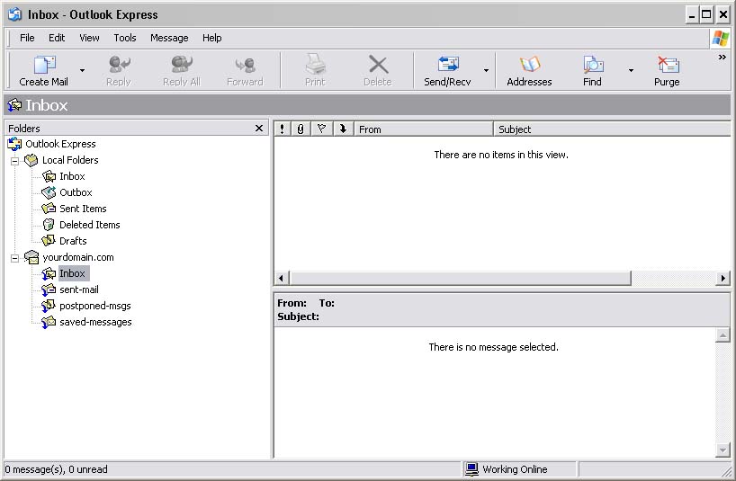Click the postponed-msgs folder icon
Image resolution: width=736 pixels, height=481 pixels.
pyautogui.click(x=49, y=307)
